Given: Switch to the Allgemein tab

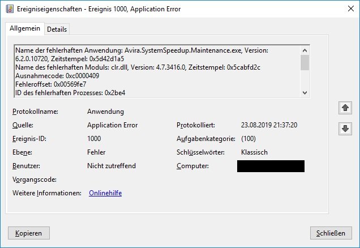Looking at the screenshot, I should click(x=24, y=28).
